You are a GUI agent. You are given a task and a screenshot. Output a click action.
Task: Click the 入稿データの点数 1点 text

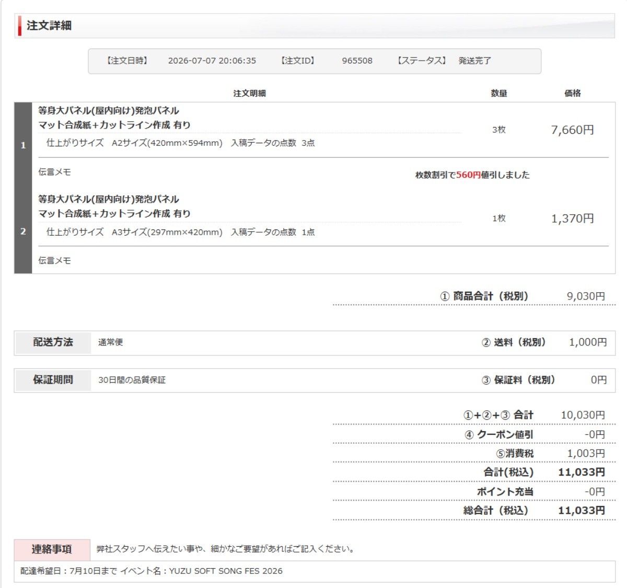(273, 232)
